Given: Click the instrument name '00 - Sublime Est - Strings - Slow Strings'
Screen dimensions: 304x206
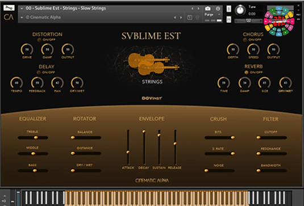Looking at the screenshot, I should click(66, 8).
